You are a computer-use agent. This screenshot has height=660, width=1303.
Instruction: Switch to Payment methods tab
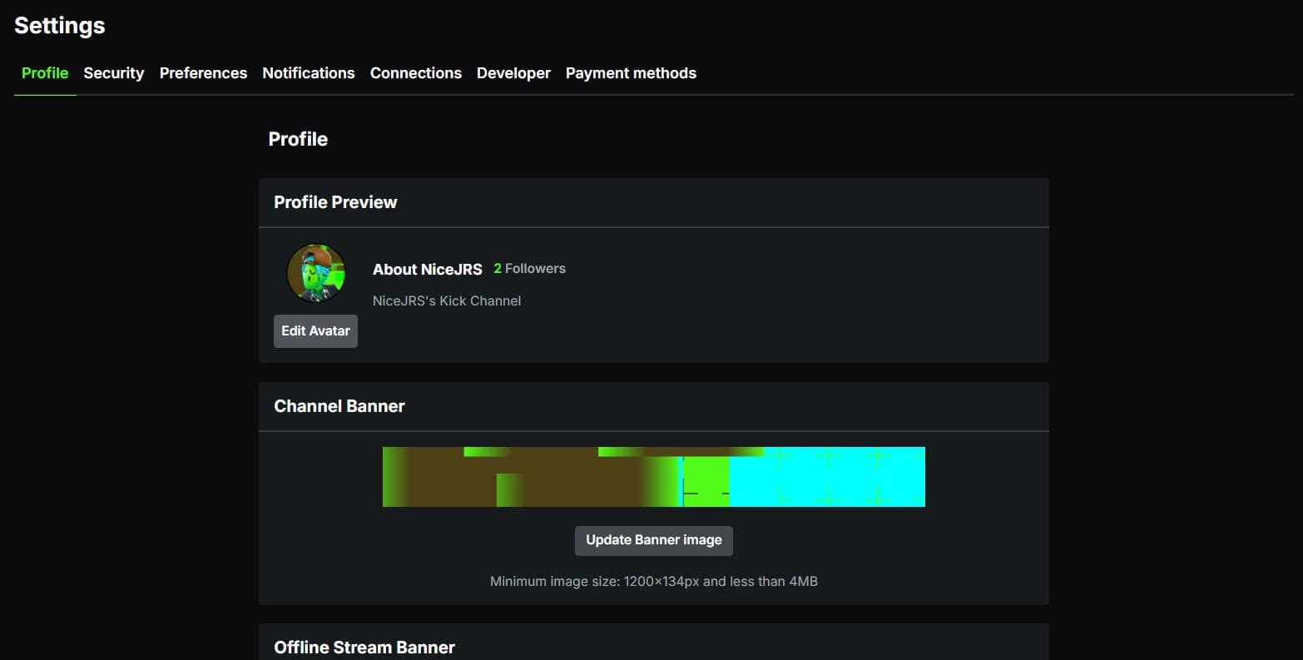pos(631,73)
